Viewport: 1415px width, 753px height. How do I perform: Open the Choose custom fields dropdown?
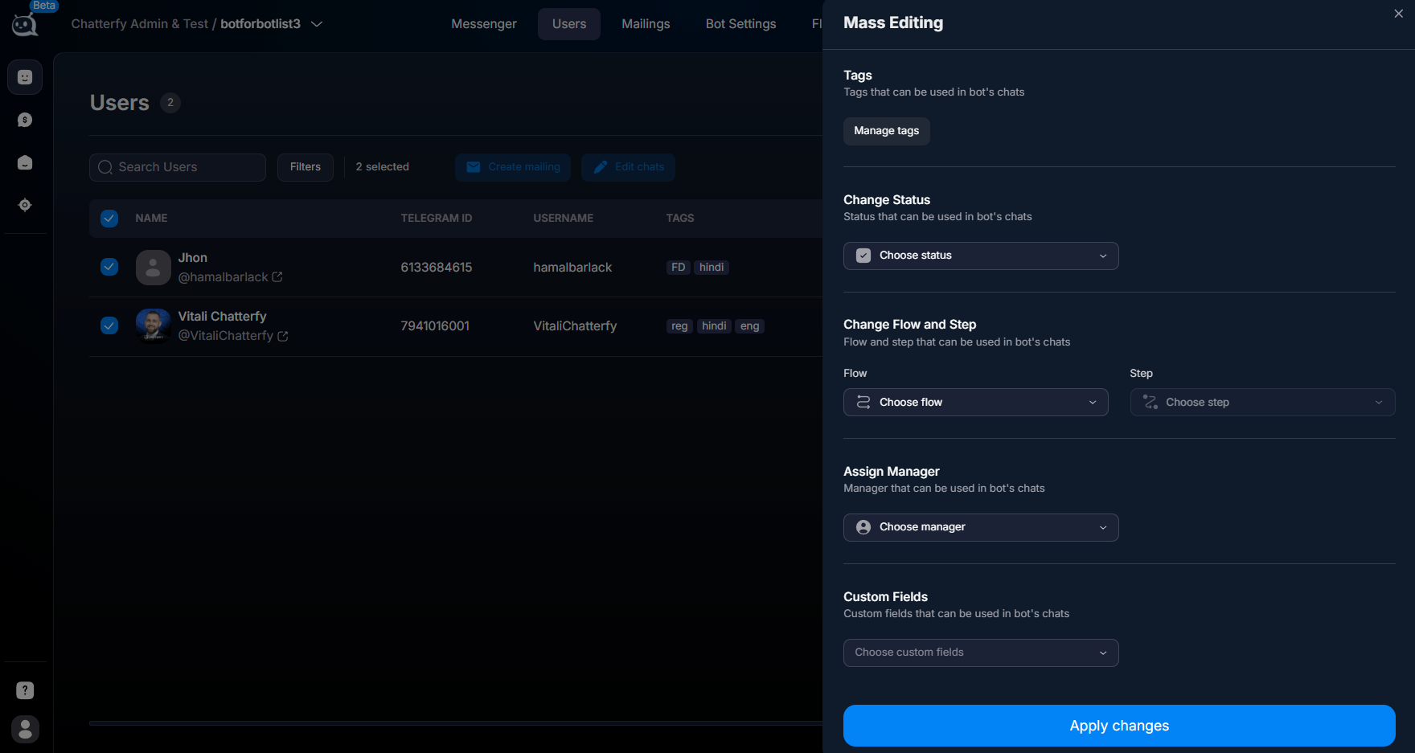tap(981, 653)
